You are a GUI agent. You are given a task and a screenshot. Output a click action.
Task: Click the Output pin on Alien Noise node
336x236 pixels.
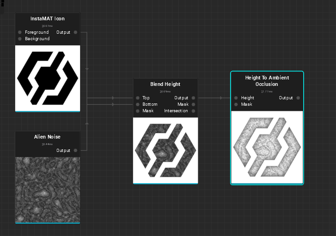pyautogui.click(x=76, y=150)
